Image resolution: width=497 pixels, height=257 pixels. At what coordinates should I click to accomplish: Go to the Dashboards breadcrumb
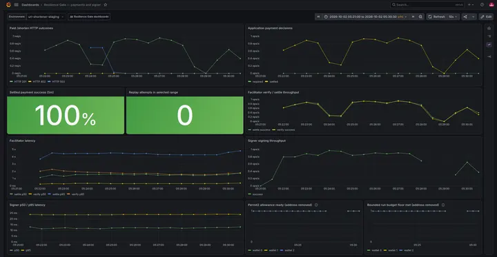pos(30,5)
